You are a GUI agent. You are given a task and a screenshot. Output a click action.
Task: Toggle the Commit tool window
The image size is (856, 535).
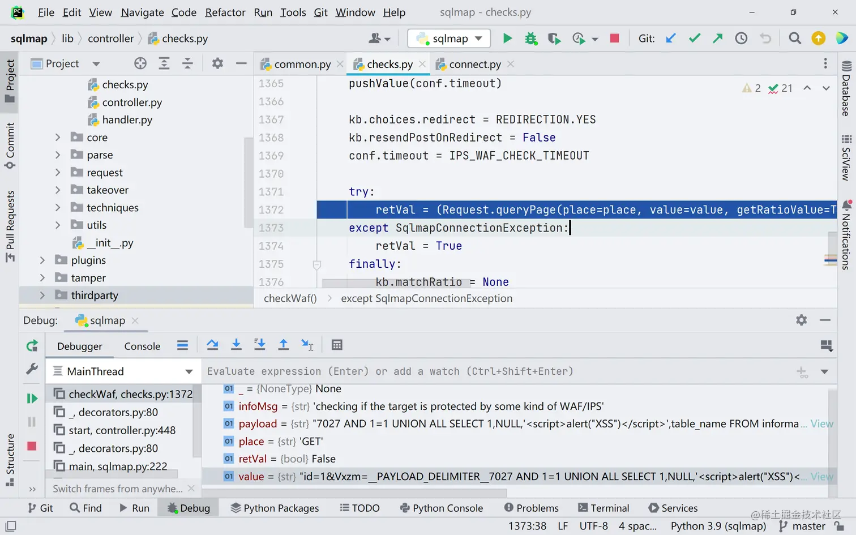tap(10, 145)
